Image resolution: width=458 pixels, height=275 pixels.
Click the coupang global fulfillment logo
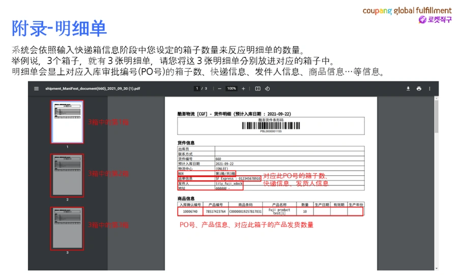pyautogui.click(x=407, y=11)
